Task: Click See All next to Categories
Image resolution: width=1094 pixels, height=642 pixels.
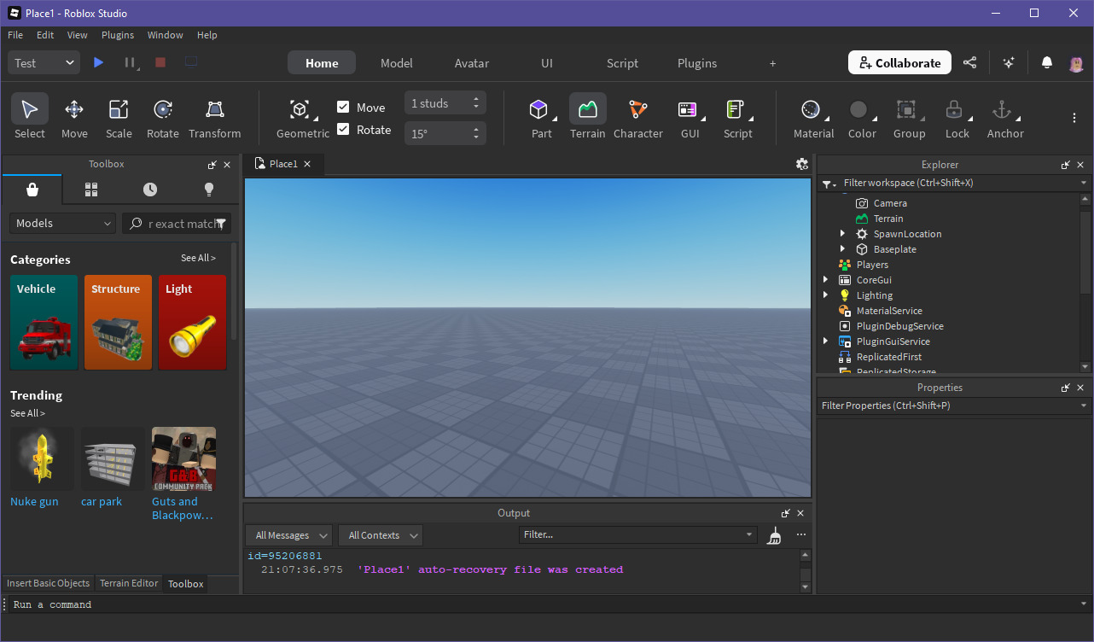Action: click(x=198, y=258)
